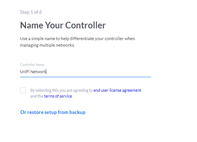Image resolution: width=197 pixels, height=142 pixels.
Task: Click the word "Controller" in the heading
Action: click(x=86, y=25)
